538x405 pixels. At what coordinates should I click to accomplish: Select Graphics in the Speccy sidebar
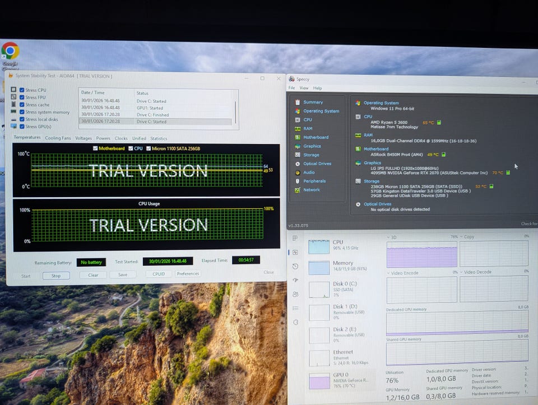point(312,146)
